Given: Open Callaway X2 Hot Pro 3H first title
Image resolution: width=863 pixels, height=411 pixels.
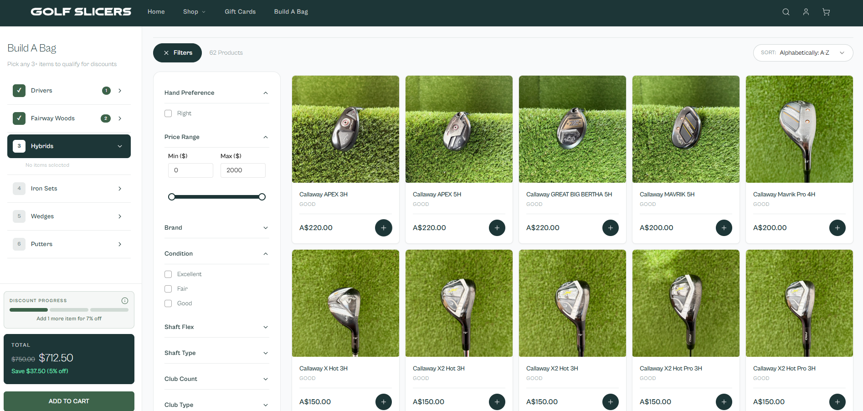Looking at the screenshot, I should (671, 369).
